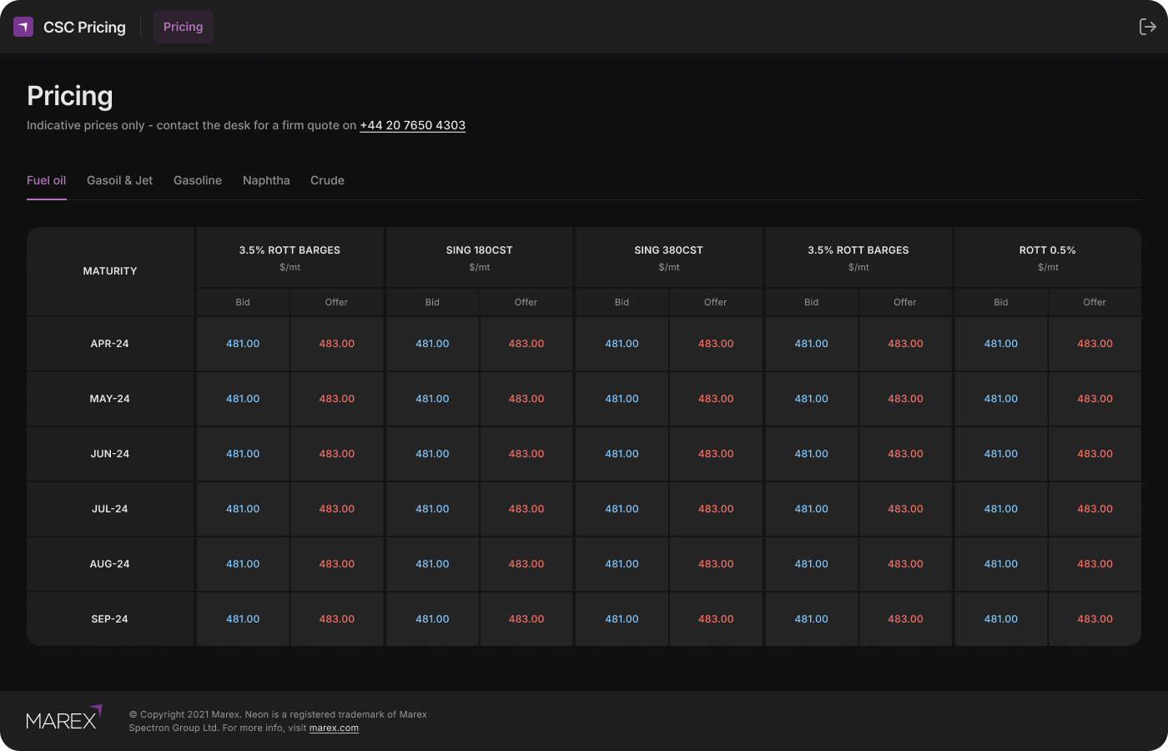Click the purple CSC Pricing logo icon

coord(23,27)
